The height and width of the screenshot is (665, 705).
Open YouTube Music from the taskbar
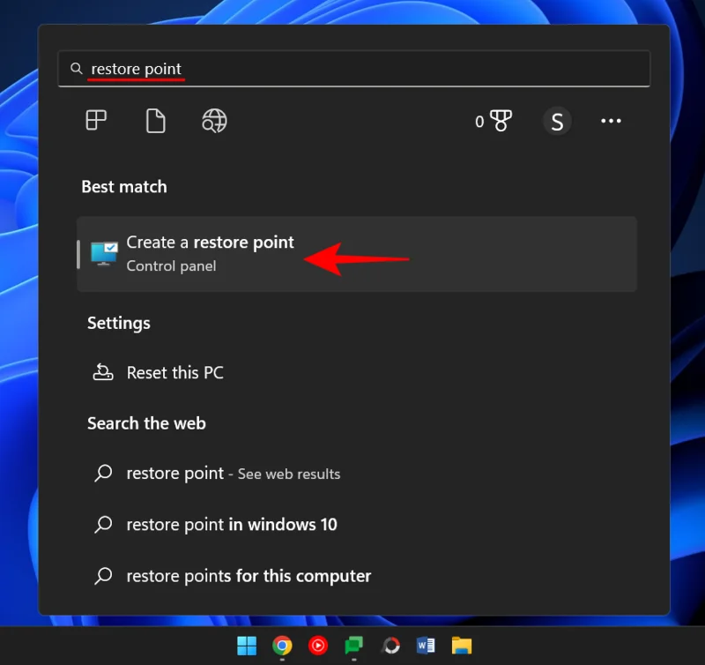point(318,646)
